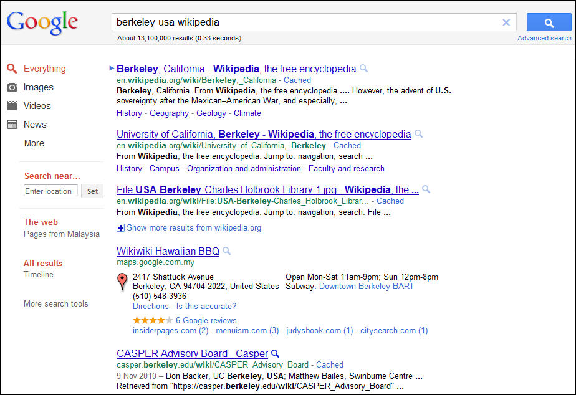Image resolution: width=576 pixels, height=395 pixels.
Task: Open Cached link for CASPER Advisory Board
Action: pyautogui.click(x=330, y=365)
